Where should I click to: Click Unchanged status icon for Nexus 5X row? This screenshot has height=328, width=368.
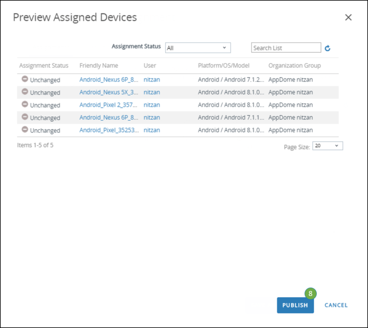25,92
